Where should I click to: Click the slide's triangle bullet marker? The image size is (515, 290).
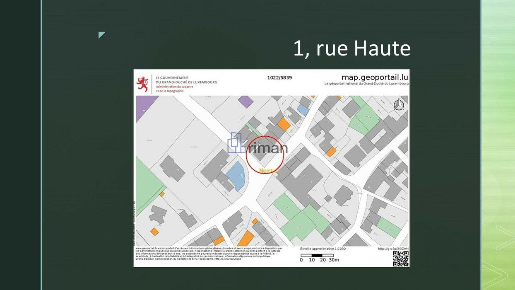point(101,35)
